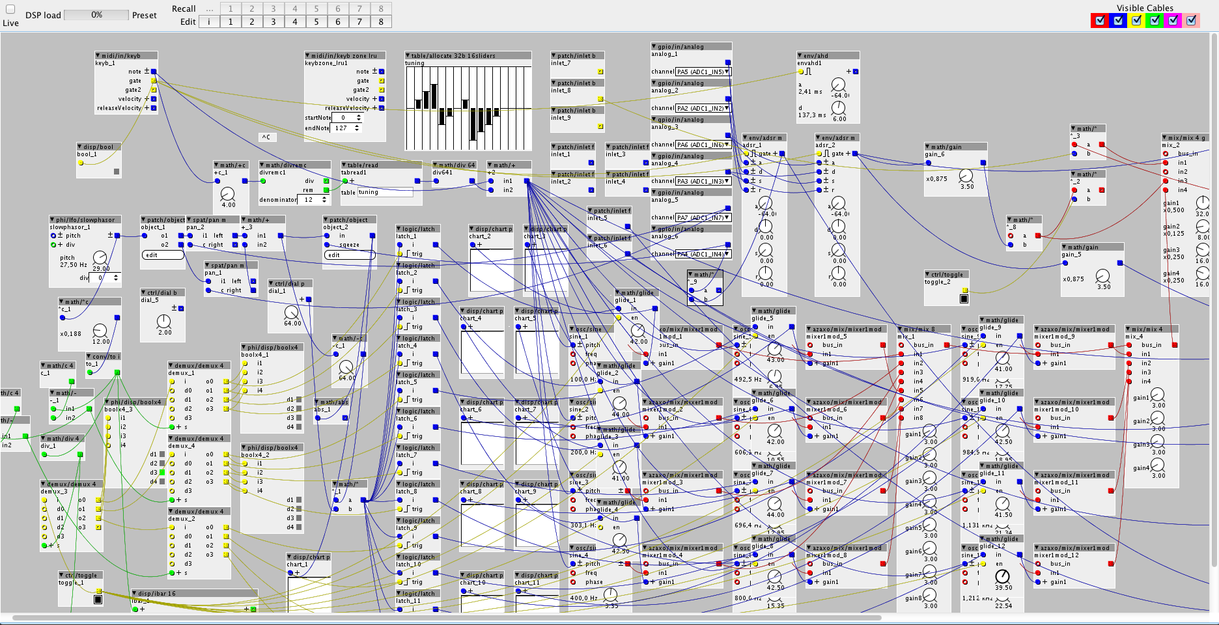The height and width of the screenshot is (625, 1219).
Task: Click the gain_6 amplification dial
Action: (x=966, y=175)
